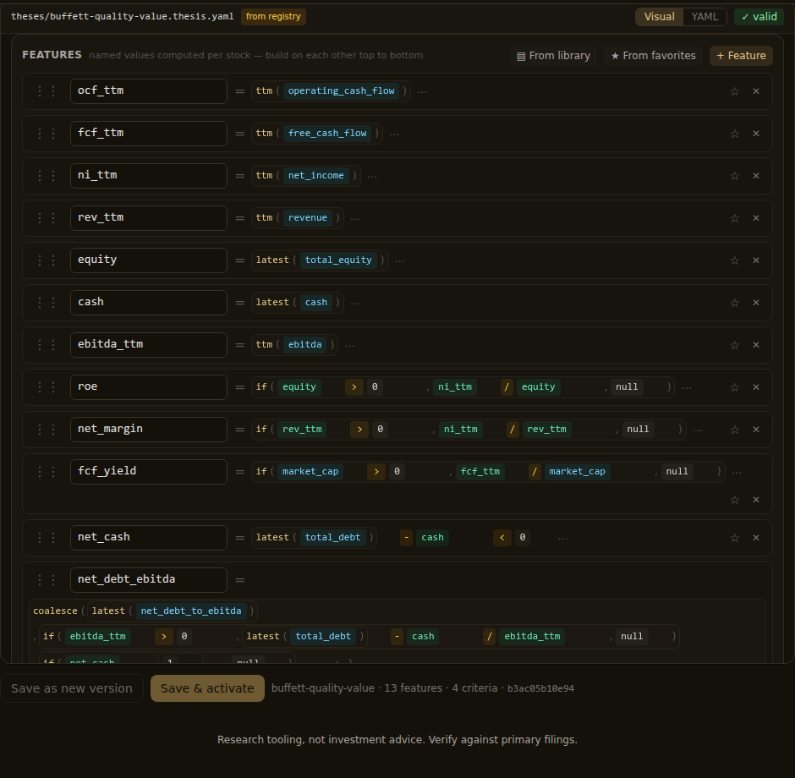
Task: Click the valid status badge
Action: tap(759, 17)
